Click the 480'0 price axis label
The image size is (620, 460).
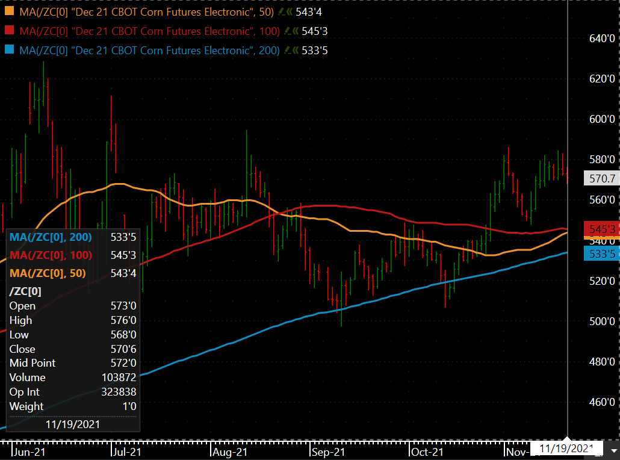[602, 361]
